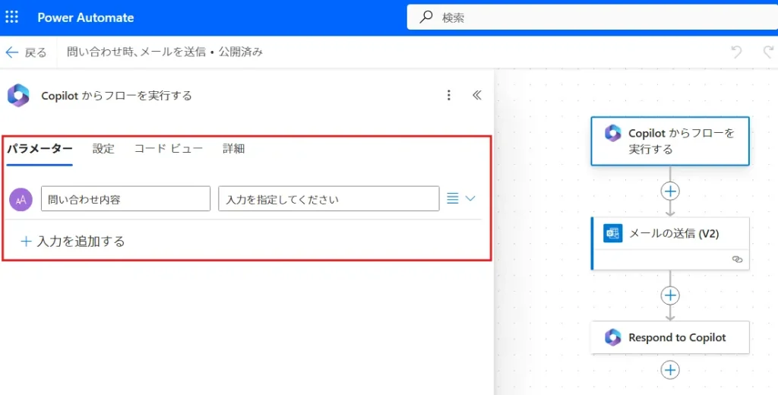Click the Copilot icon in panel header

[18, 96]
